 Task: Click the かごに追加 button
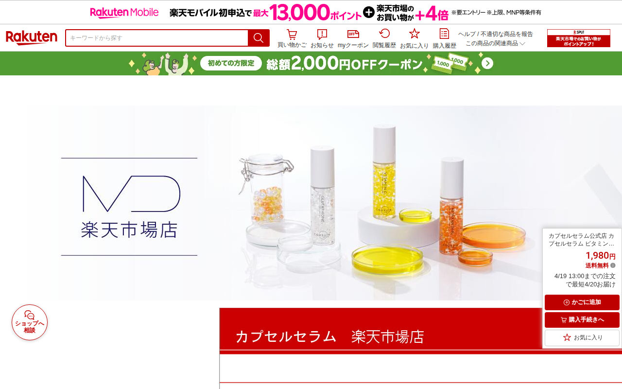582,302
